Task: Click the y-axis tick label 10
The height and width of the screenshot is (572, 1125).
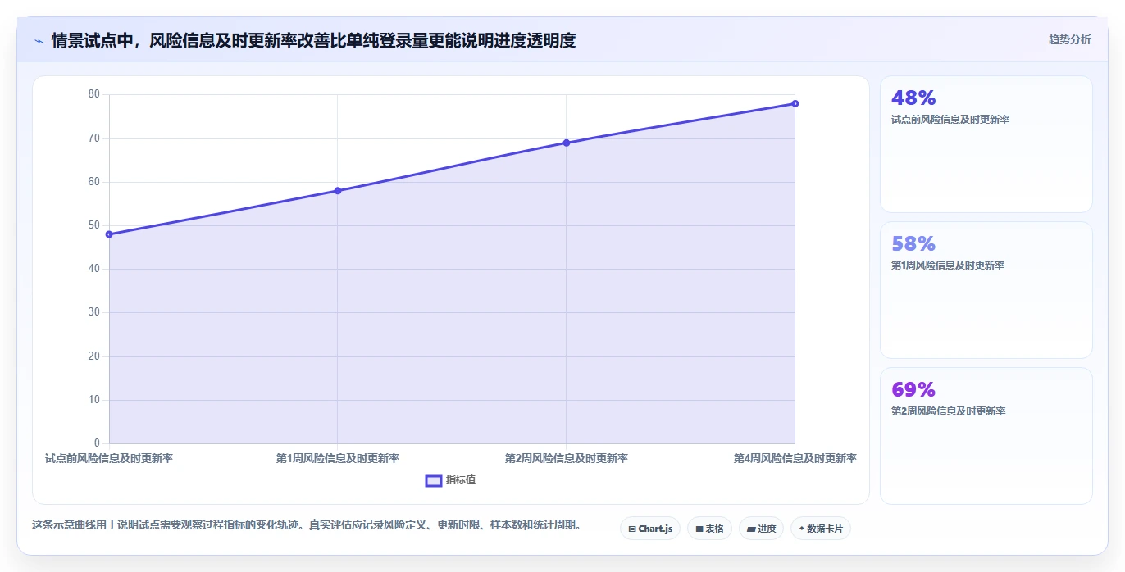Action: click(x=94, y=400)
